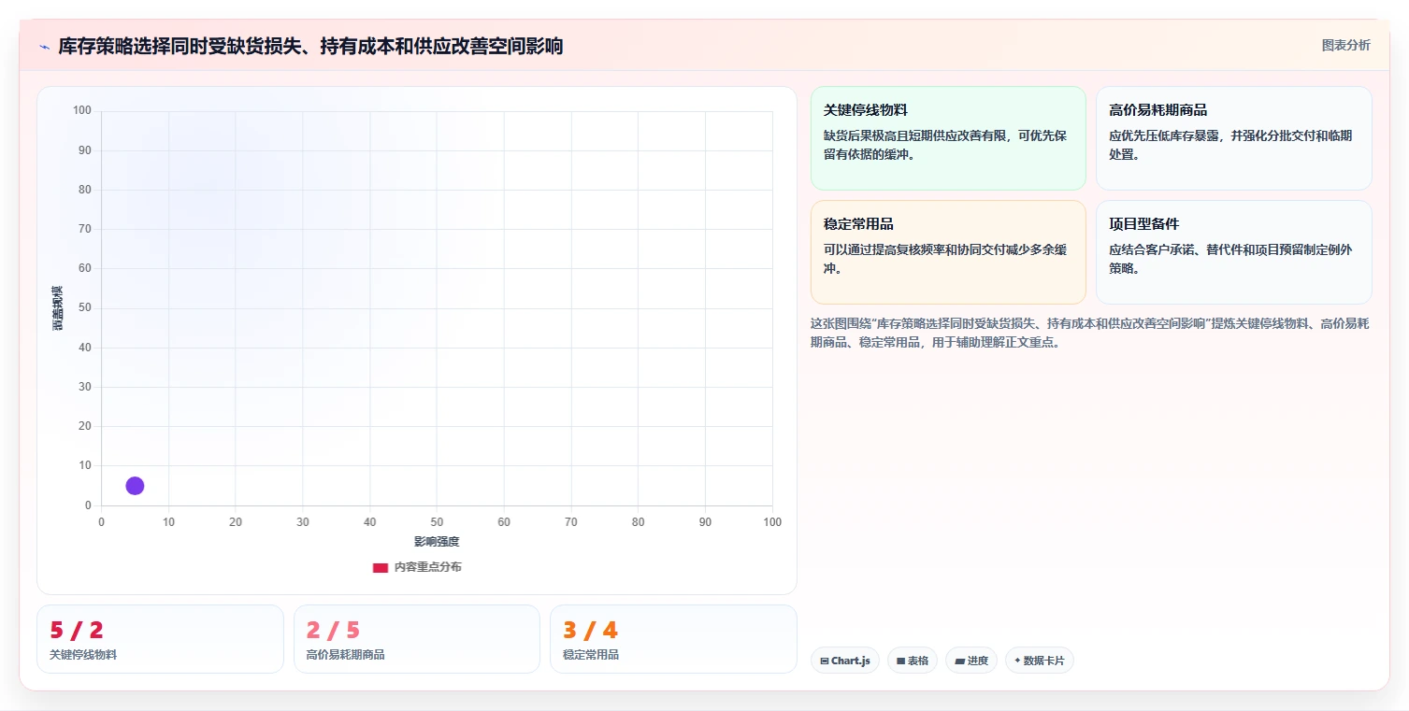Click the 2 / 5 stat value
This screenshot has height=711, width=1409.
tap(333, 630)
